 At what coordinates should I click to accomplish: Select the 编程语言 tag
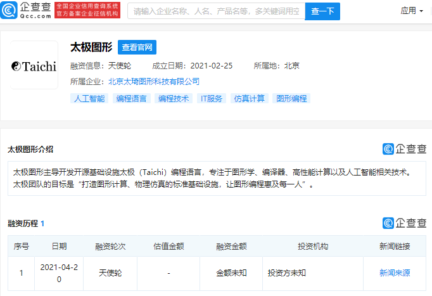(131, 98)
